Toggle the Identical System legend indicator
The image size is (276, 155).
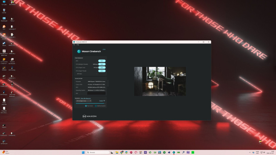[96, 106]
